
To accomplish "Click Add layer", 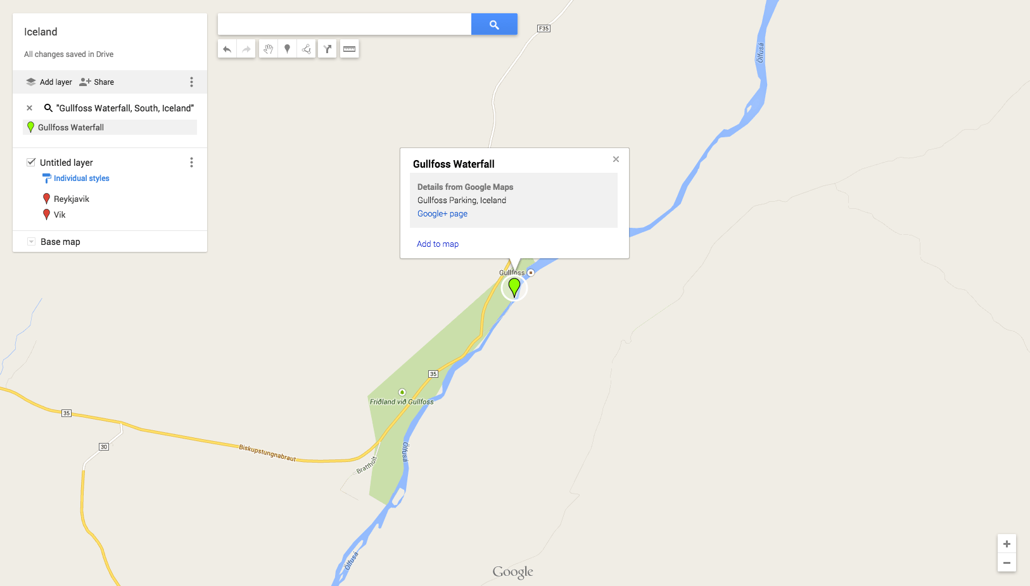I will click(49, 82).
